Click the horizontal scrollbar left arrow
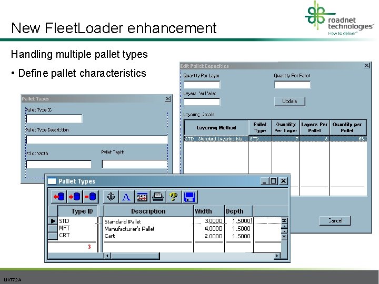This screenshot has height=284, width=379. point(107,256)
